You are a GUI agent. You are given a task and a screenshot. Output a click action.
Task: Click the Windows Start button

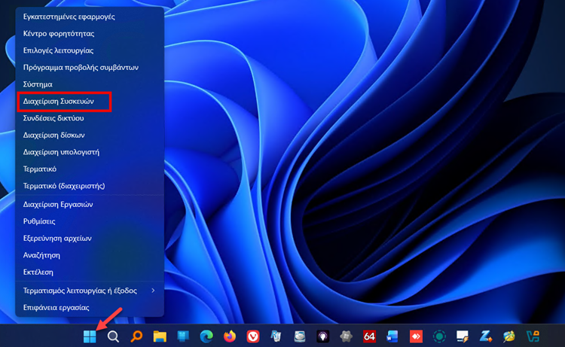pyautogui.click(x=90, y=336)
